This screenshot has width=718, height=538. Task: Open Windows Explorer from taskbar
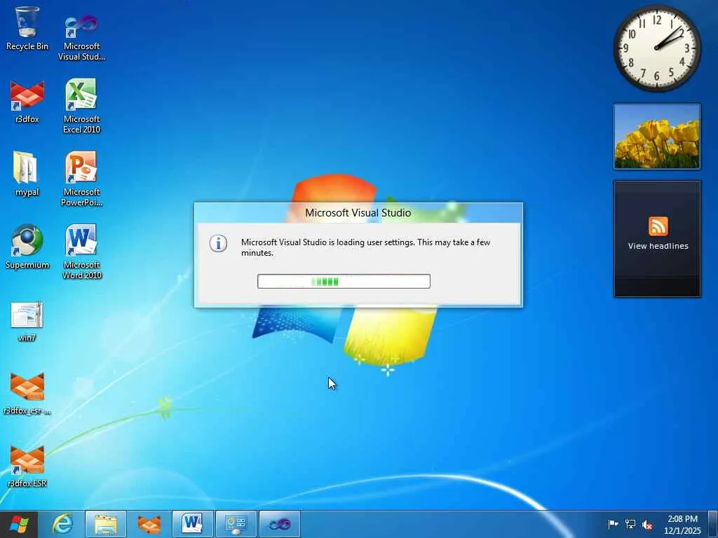click(106, 524)
